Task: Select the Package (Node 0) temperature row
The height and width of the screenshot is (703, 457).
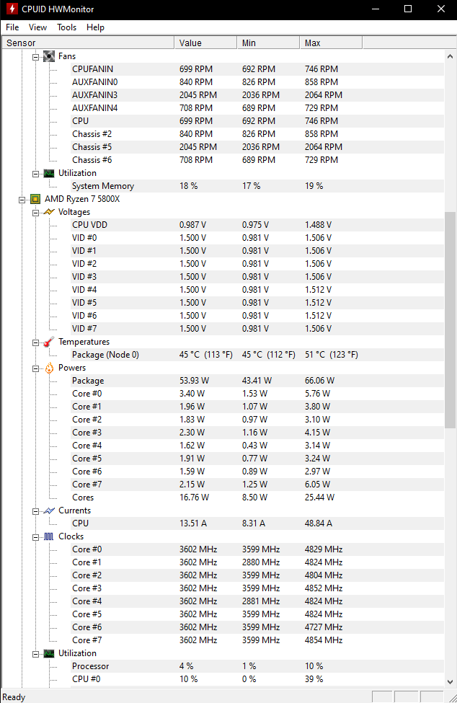Action: (257, 355)
